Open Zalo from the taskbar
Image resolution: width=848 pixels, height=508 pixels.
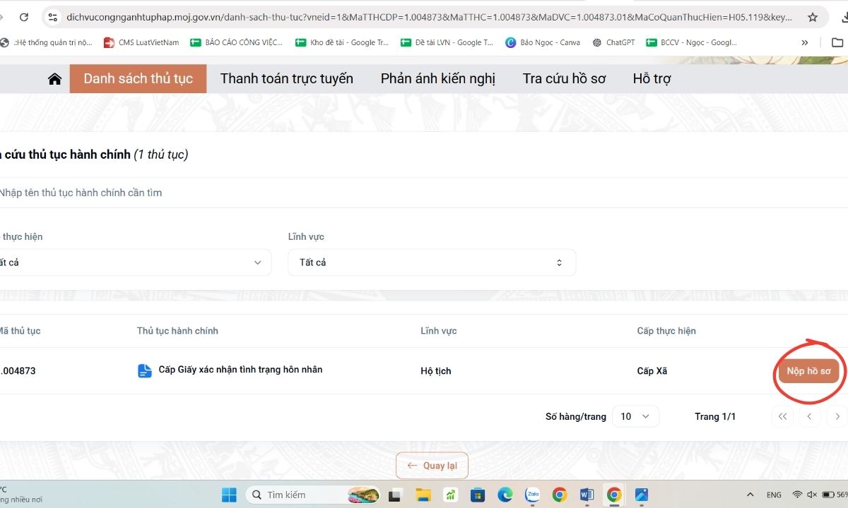(x=532, y=495)
